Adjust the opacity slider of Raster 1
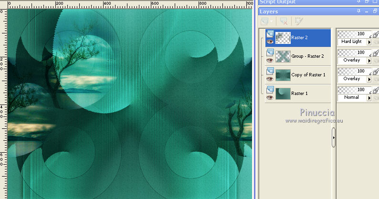The width and height of the screenshot is (379, 199). coord(354,90)
